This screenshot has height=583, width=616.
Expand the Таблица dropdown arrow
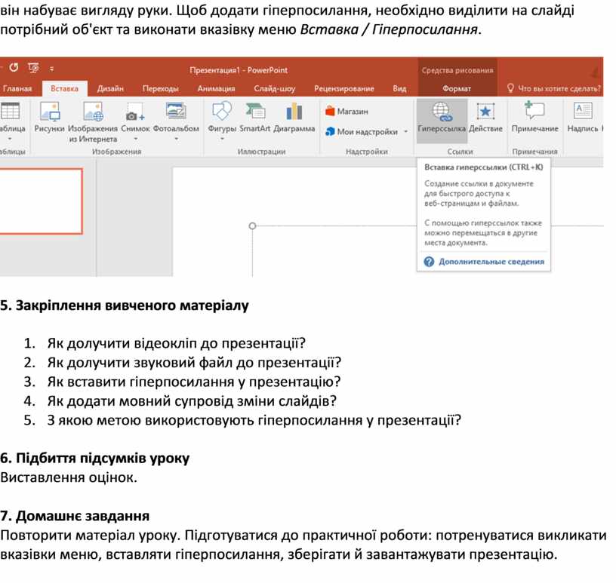[x=11, y=139]
